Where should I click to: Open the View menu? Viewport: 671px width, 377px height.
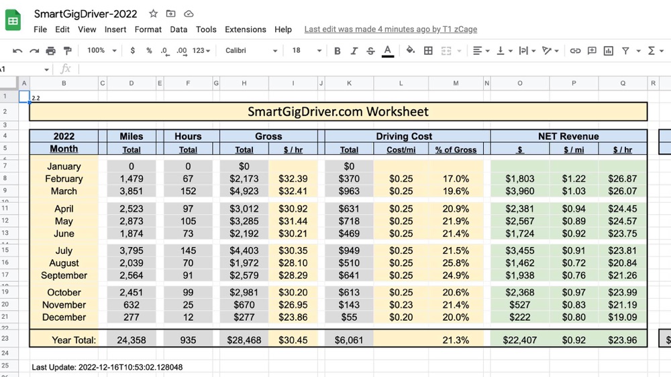pos(87,29)
